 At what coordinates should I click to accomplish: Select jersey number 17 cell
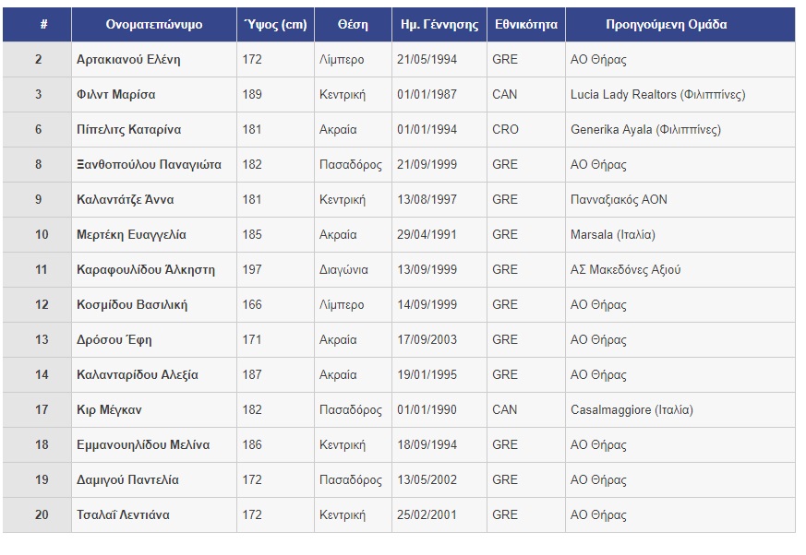(37, 409)
